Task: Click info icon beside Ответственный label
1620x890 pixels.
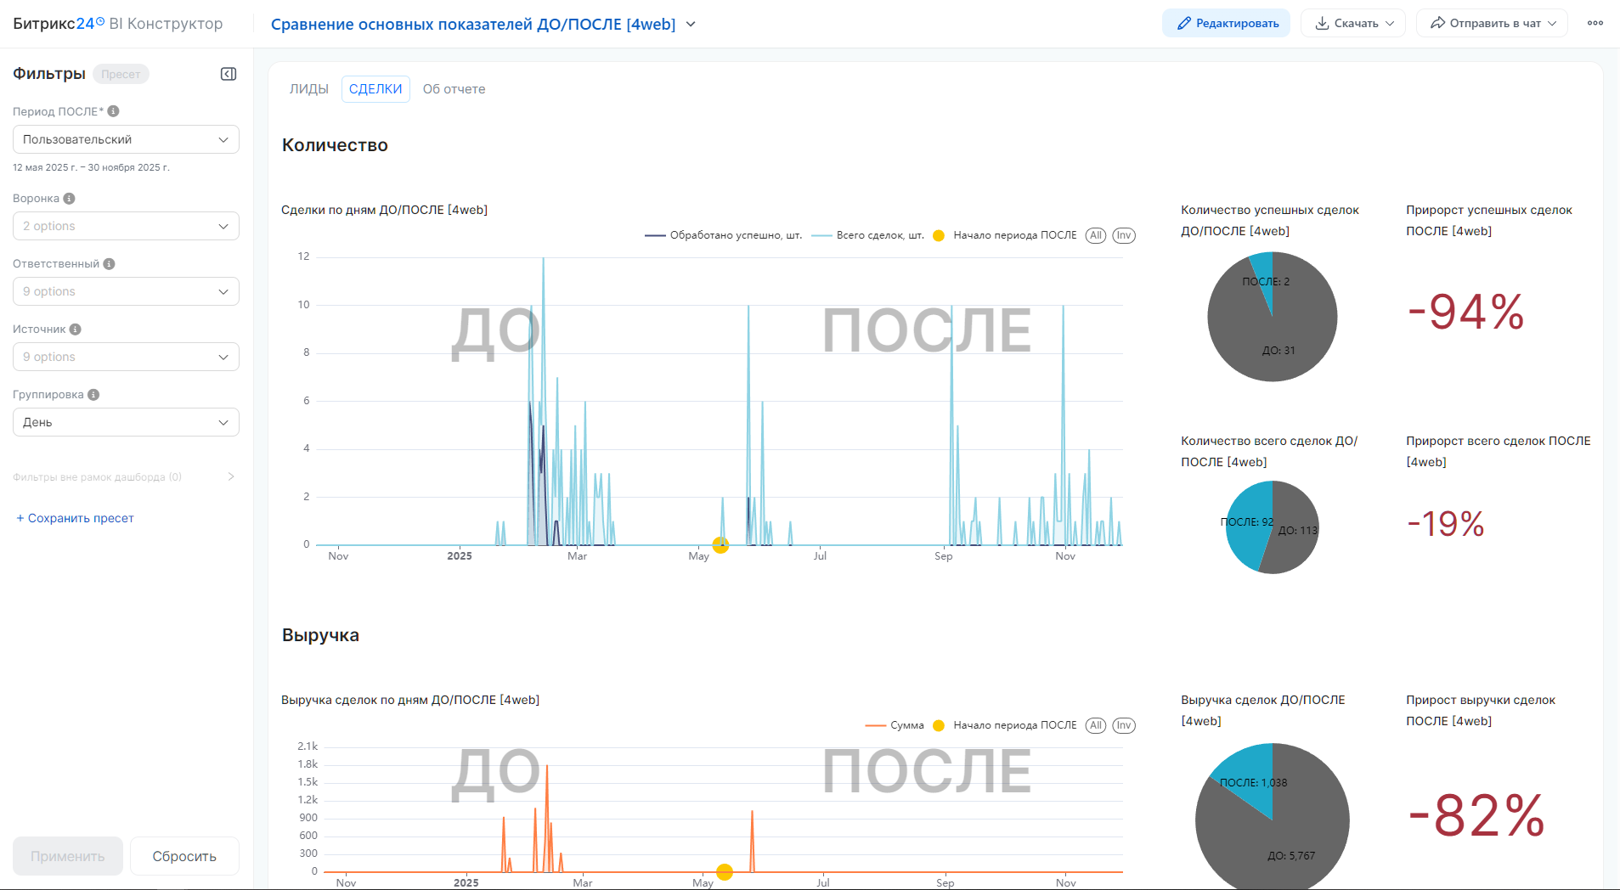Action: [109, 264]
